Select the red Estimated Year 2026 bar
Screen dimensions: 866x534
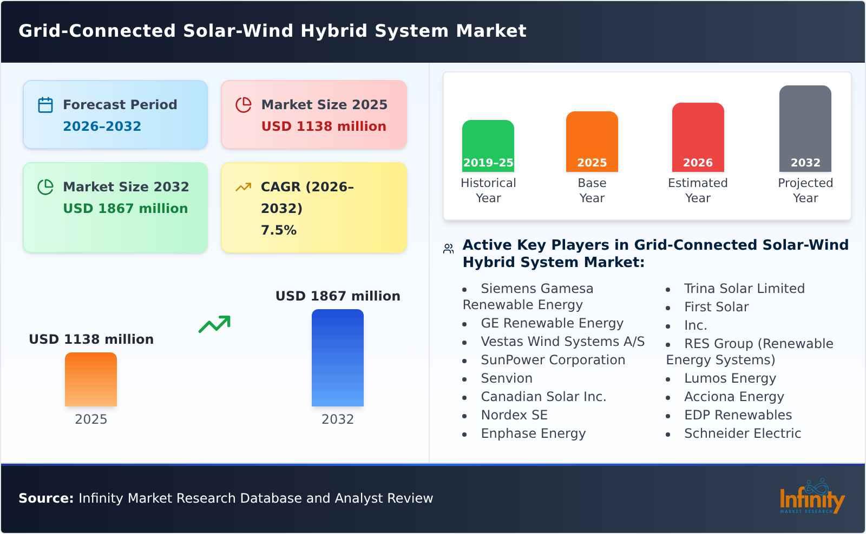click(698, 135)
